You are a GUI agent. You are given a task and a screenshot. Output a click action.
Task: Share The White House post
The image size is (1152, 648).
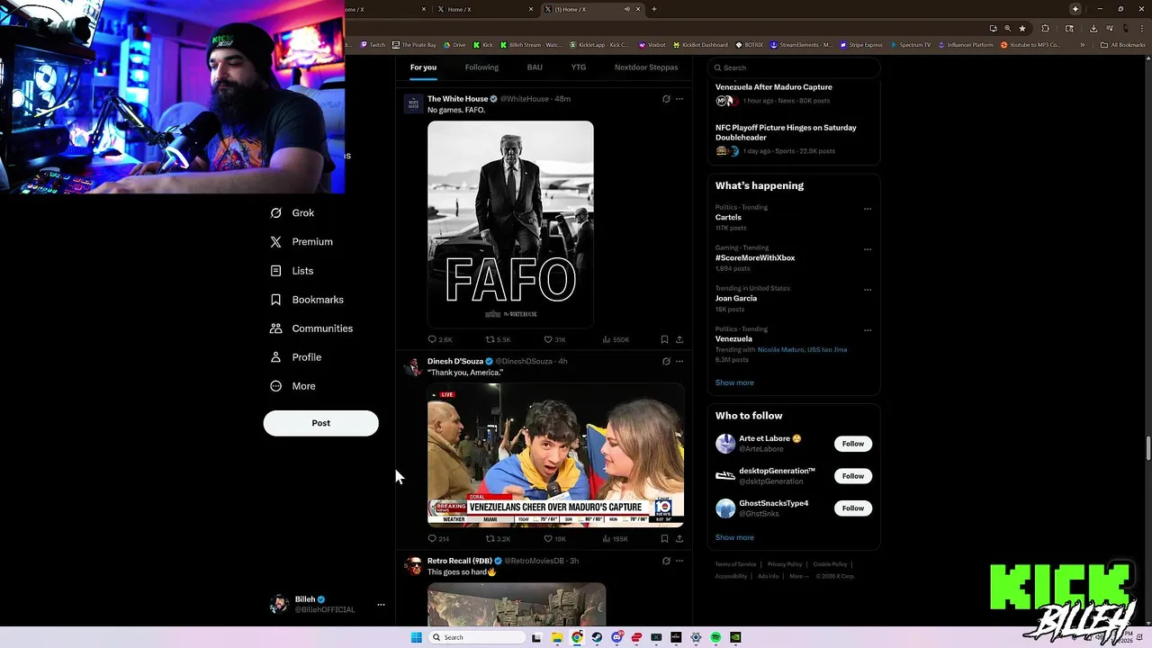point(679,339)
